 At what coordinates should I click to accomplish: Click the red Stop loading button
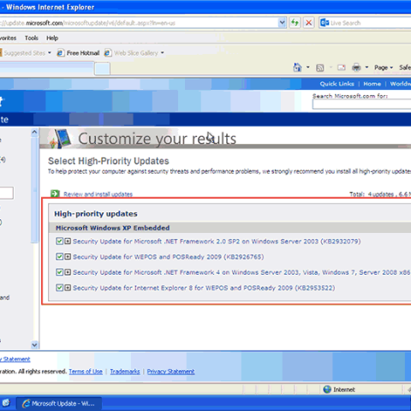pyautogui.click(x=308, y=22)
